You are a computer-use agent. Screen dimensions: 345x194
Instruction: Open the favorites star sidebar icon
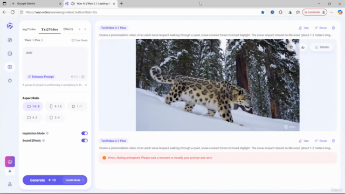pos(10,80)
